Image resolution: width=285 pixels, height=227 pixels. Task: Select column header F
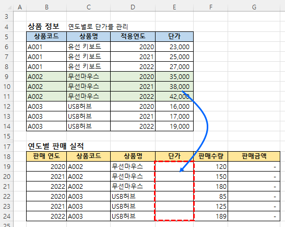pyautogui.click(x=211, y=7)
